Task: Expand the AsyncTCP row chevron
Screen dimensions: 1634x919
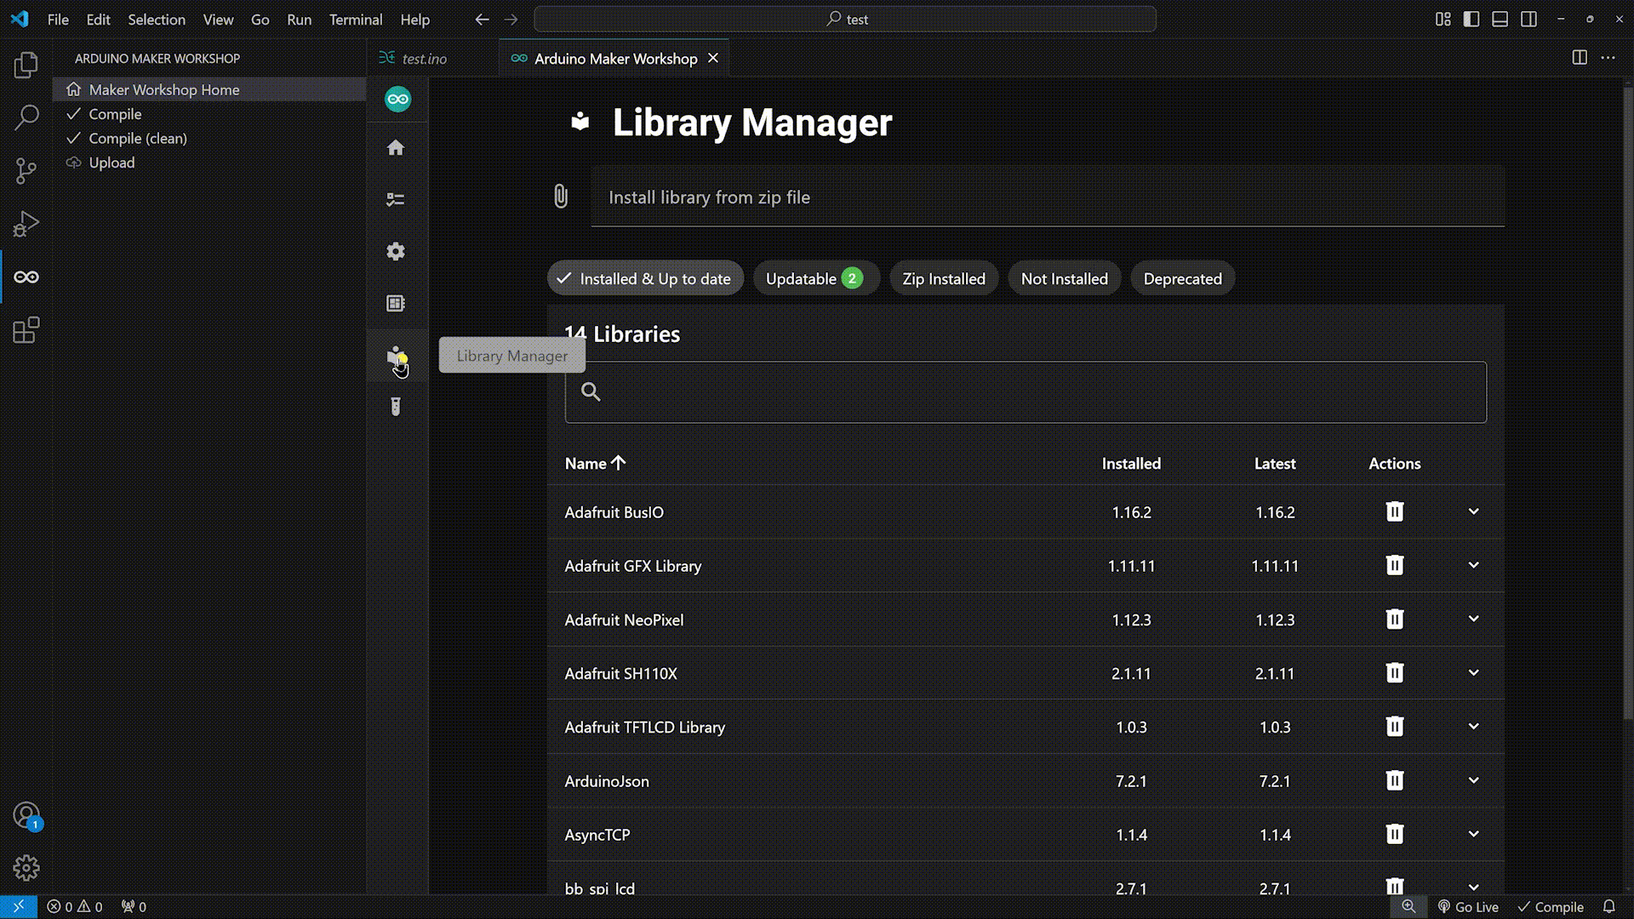Action: 1473,834
